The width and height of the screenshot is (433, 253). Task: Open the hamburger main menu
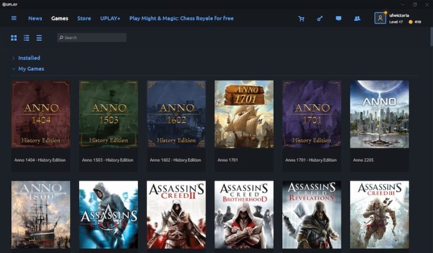pos(14,18)
